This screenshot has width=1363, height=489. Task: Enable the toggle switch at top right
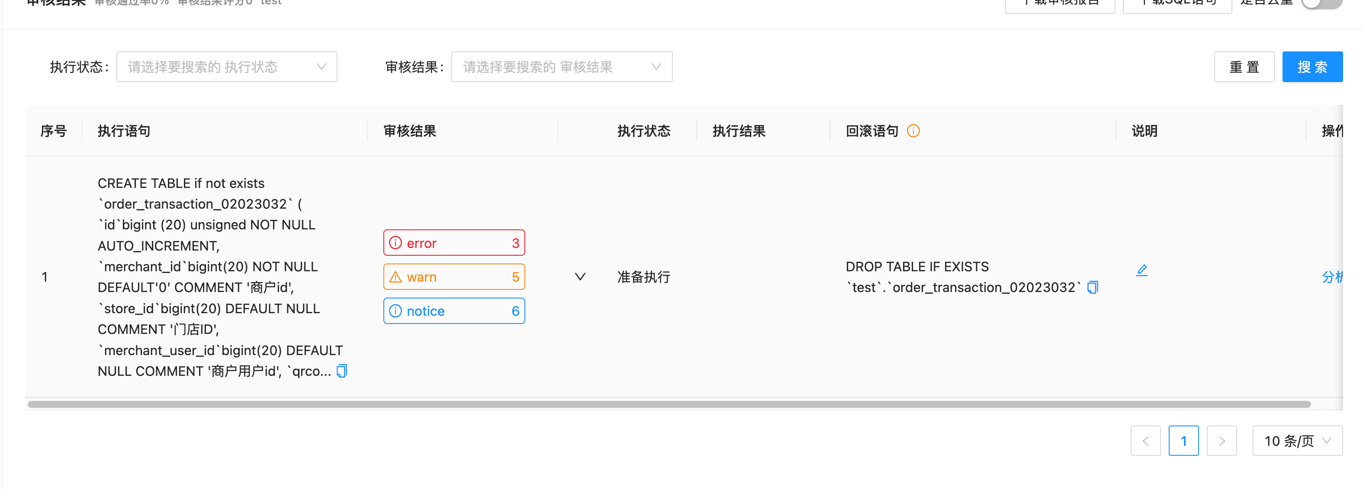pos(1321,3)
